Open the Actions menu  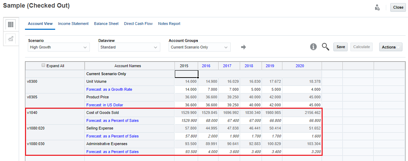pos(390,47)
